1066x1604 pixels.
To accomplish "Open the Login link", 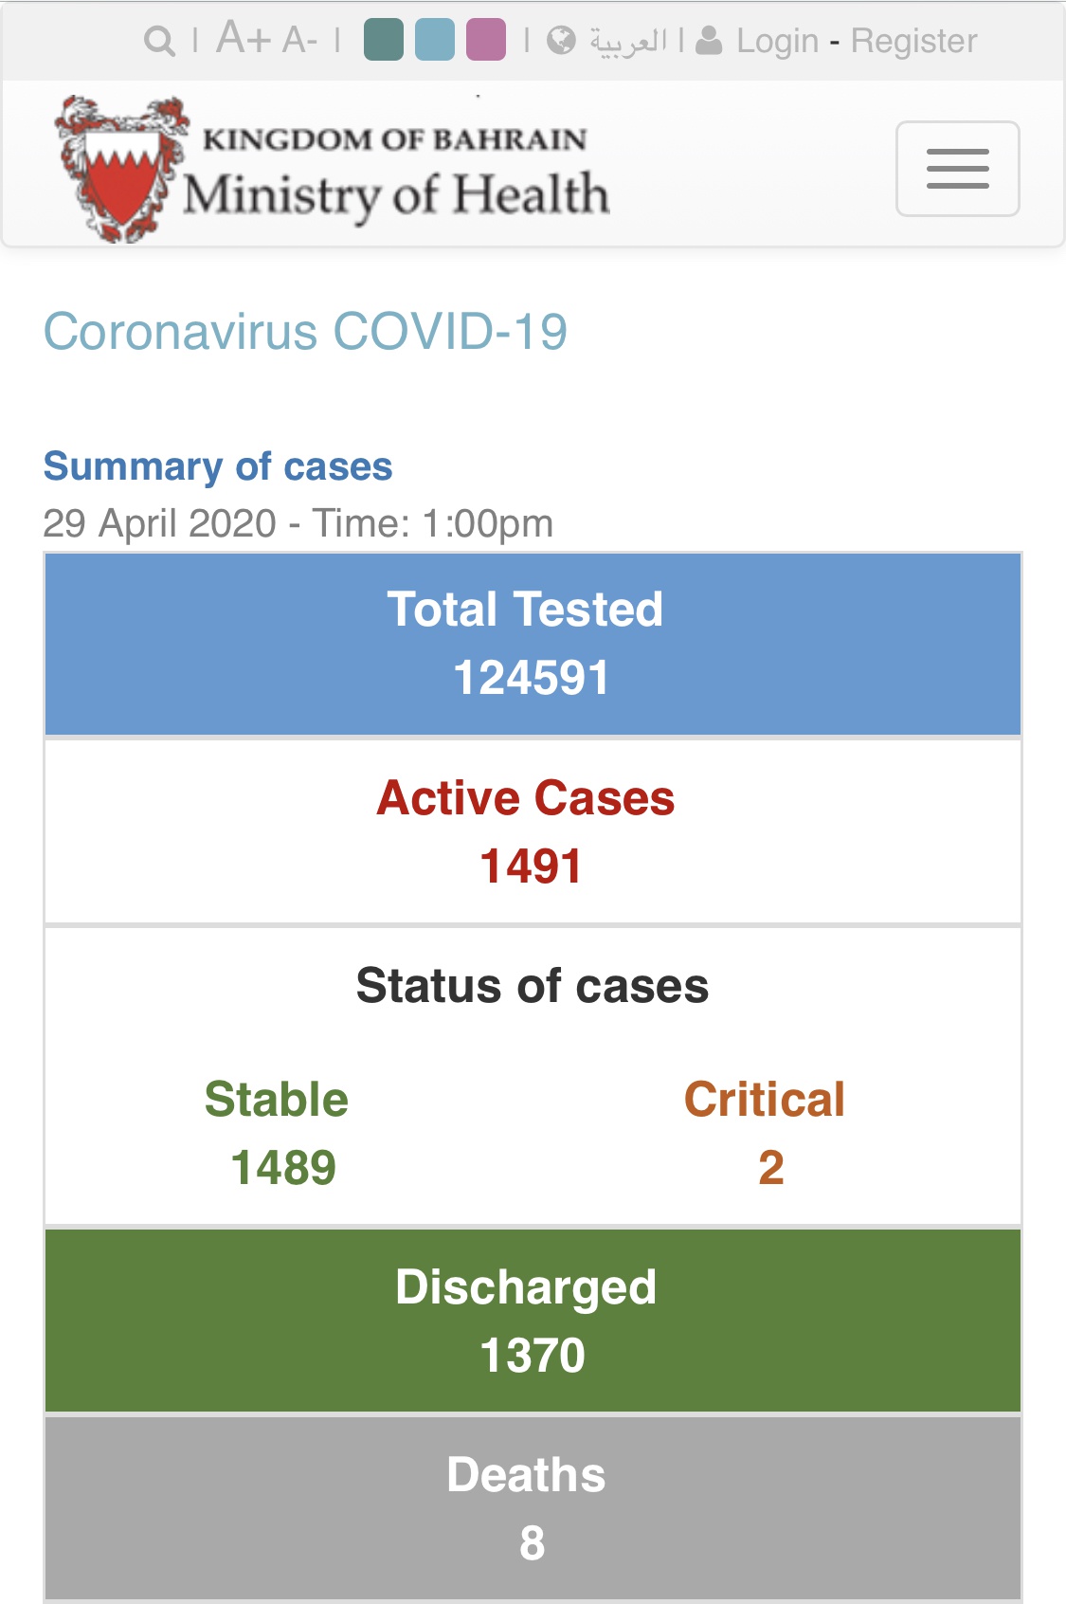I will 777,41.
